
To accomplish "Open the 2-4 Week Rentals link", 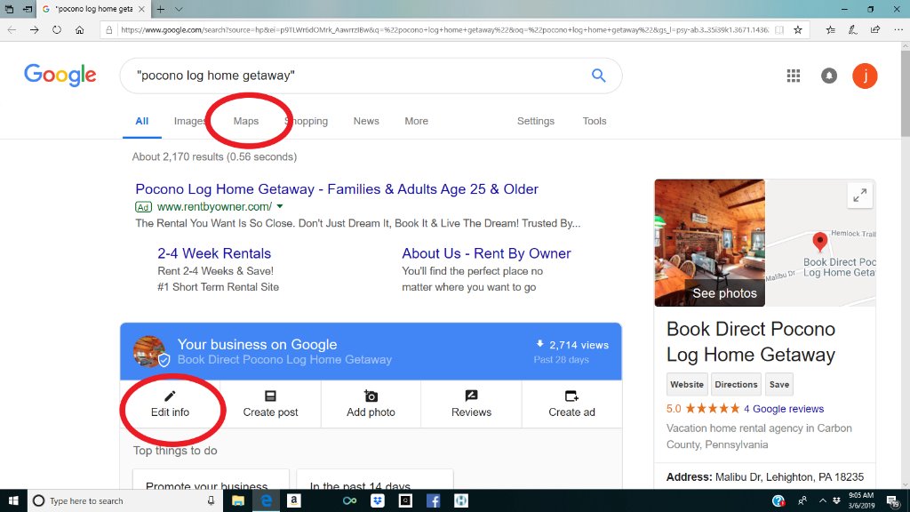I will [x=214, y=253].
